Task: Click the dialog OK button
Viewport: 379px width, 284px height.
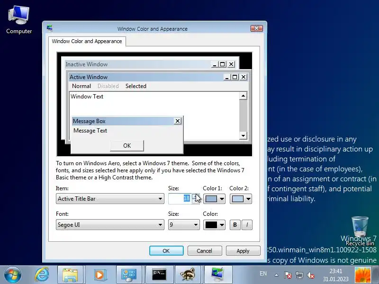Action: click(166, 251)
